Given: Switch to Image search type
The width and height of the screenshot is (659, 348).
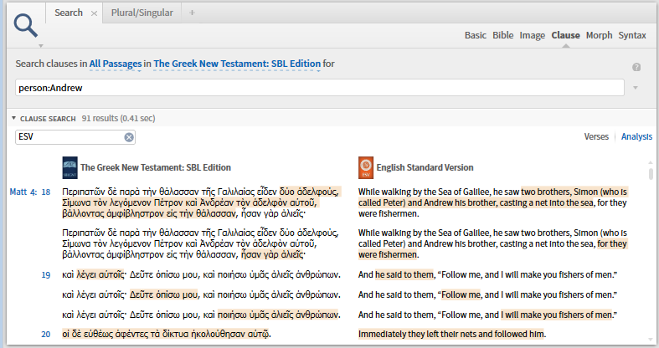Looking at the screenshot, I should pyautogui.click(x=532, y=35).
